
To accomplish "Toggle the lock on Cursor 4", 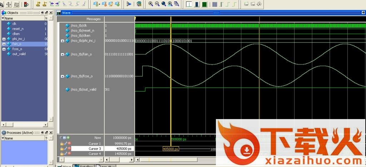I will coord(62,153).
